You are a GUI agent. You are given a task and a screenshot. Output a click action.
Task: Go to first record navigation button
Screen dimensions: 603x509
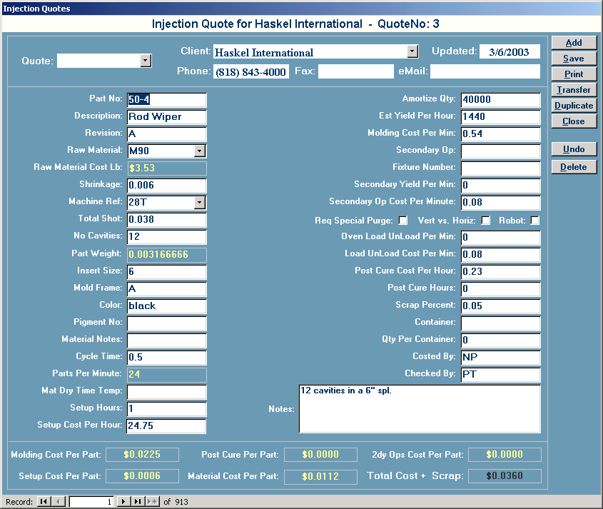tap(44, 501)
